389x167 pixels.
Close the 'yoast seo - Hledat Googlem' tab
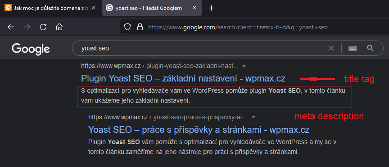pos(194,8)
